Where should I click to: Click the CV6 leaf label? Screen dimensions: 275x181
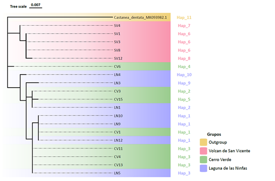[x=117, y=67]
